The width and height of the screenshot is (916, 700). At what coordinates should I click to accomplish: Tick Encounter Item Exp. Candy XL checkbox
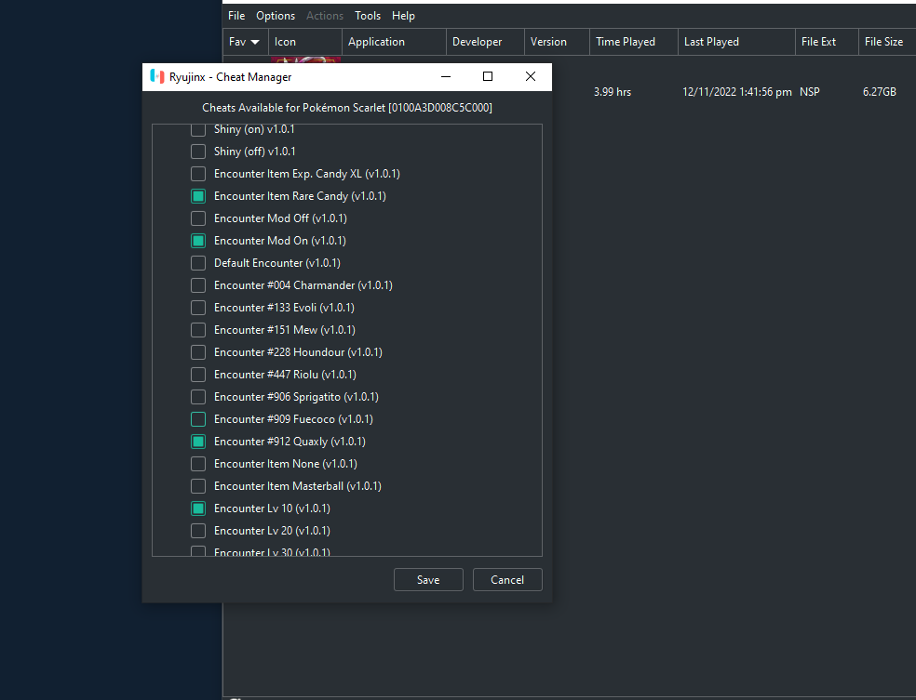[198, 174]
